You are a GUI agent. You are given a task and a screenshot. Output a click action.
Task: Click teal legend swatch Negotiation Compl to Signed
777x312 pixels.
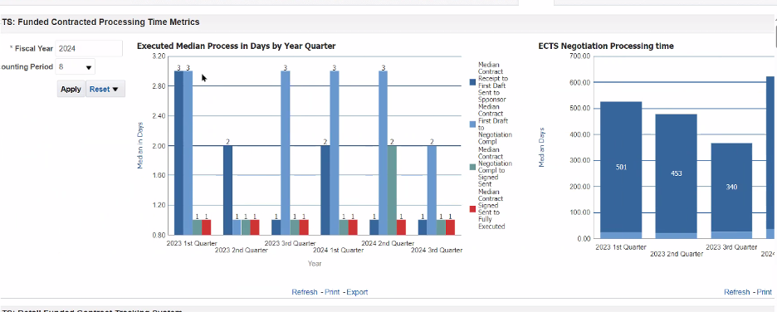point(472,167)
